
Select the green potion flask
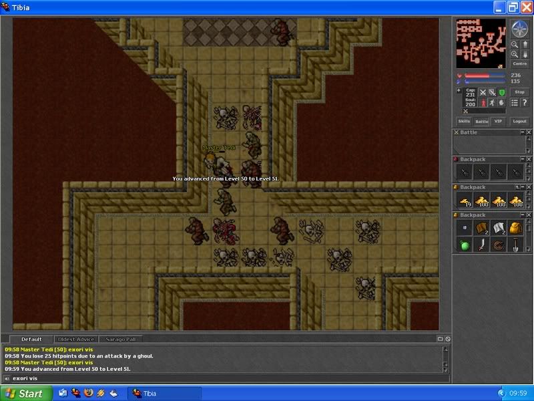465,245
